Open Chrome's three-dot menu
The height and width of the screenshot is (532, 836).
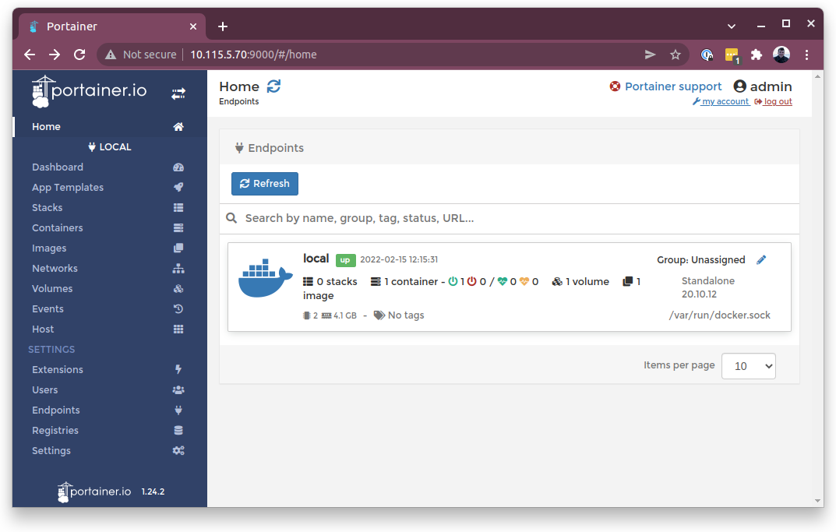806,55
